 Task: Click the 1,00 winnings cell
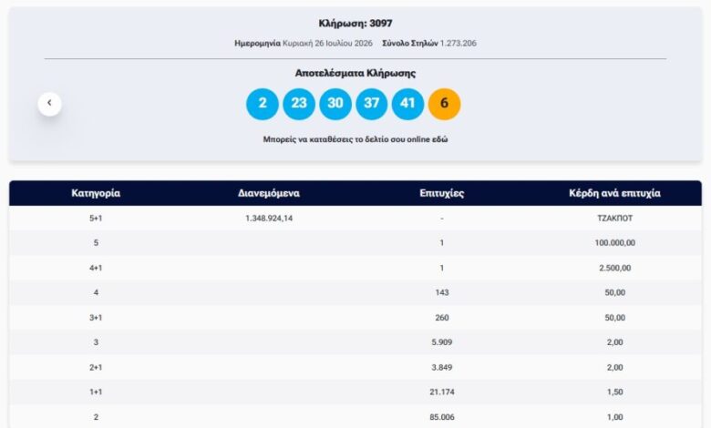coord(615,417)
